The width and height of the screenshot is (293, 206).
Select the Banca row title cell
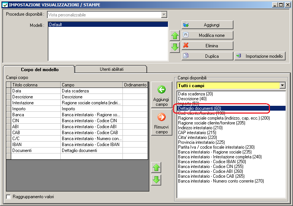[36, 115]
